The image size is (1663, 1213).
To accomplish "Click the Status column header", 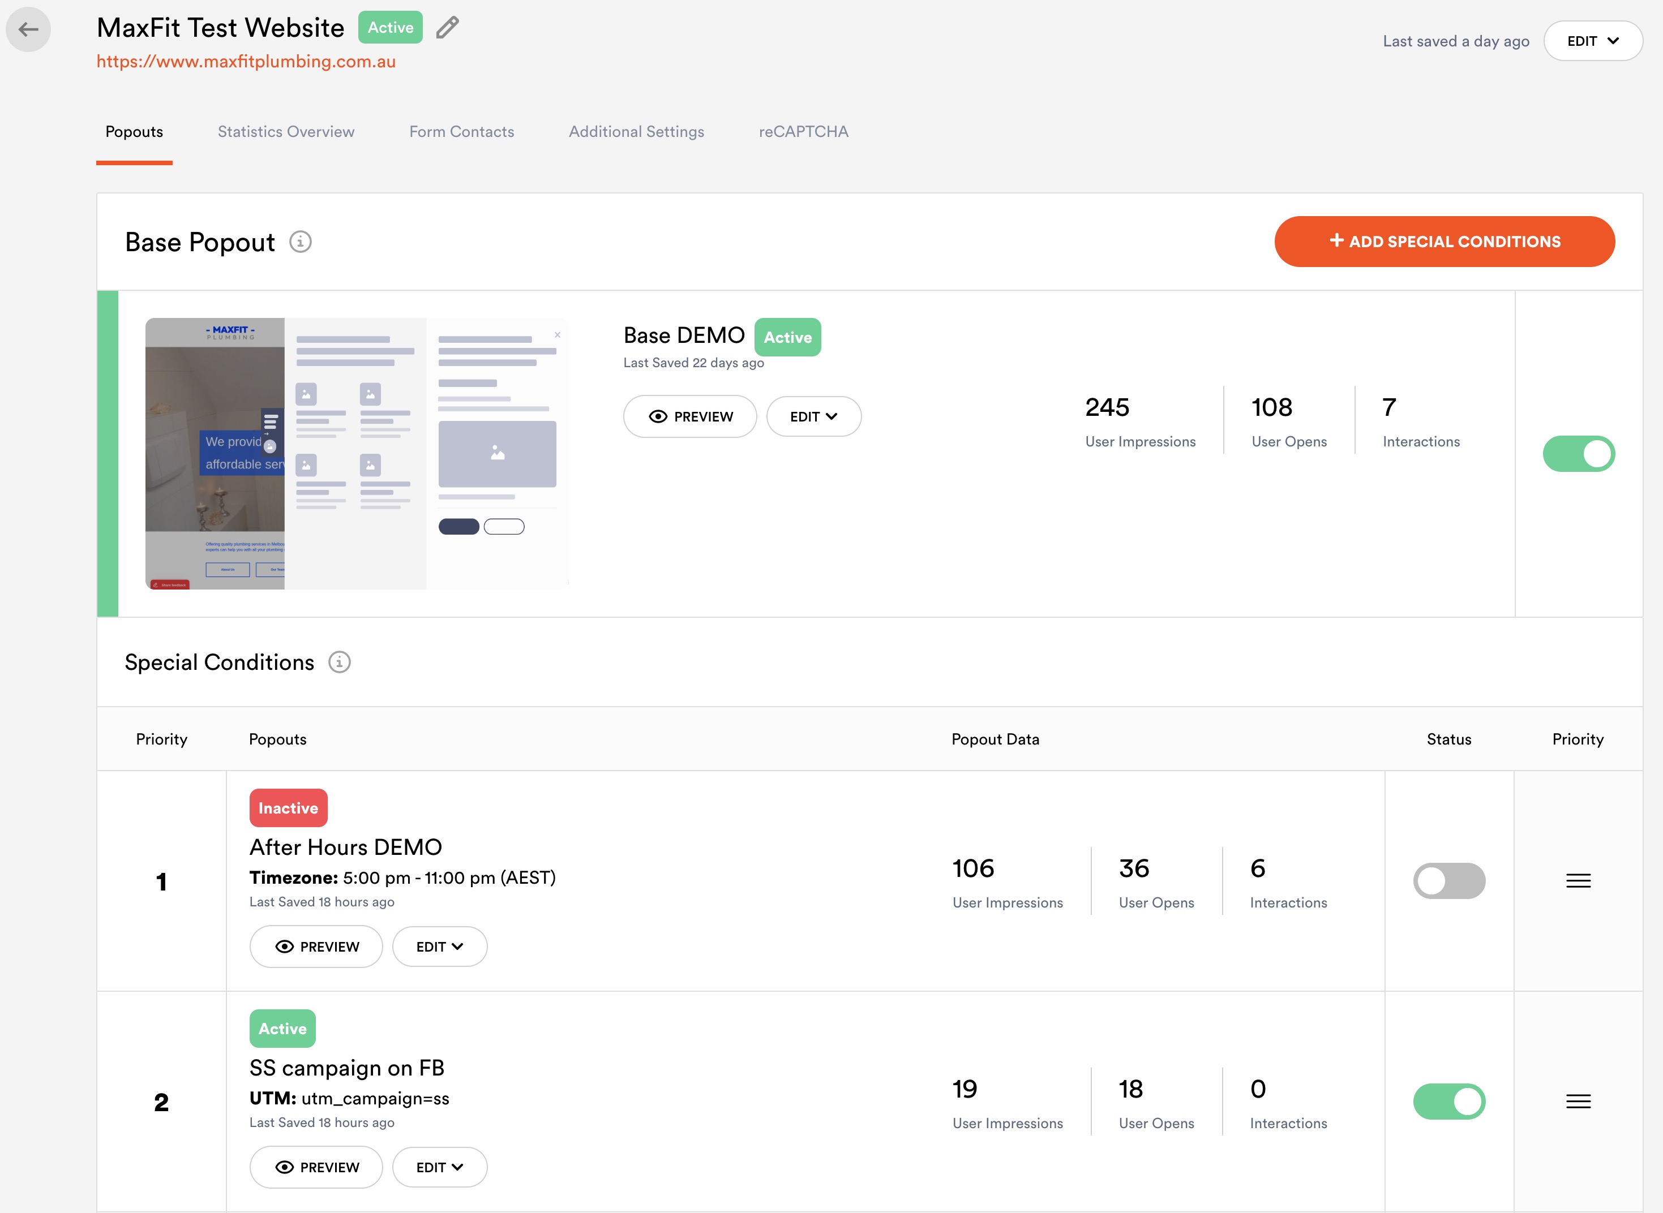I will coord(1448,739).
